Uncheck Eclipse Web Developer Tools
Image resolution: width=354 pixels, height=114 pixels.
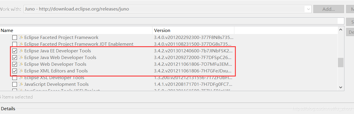point(15,64)
